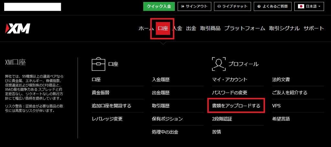331x147 pixels.
Task: Open 出金履歴
Action: tap(161, 93)
